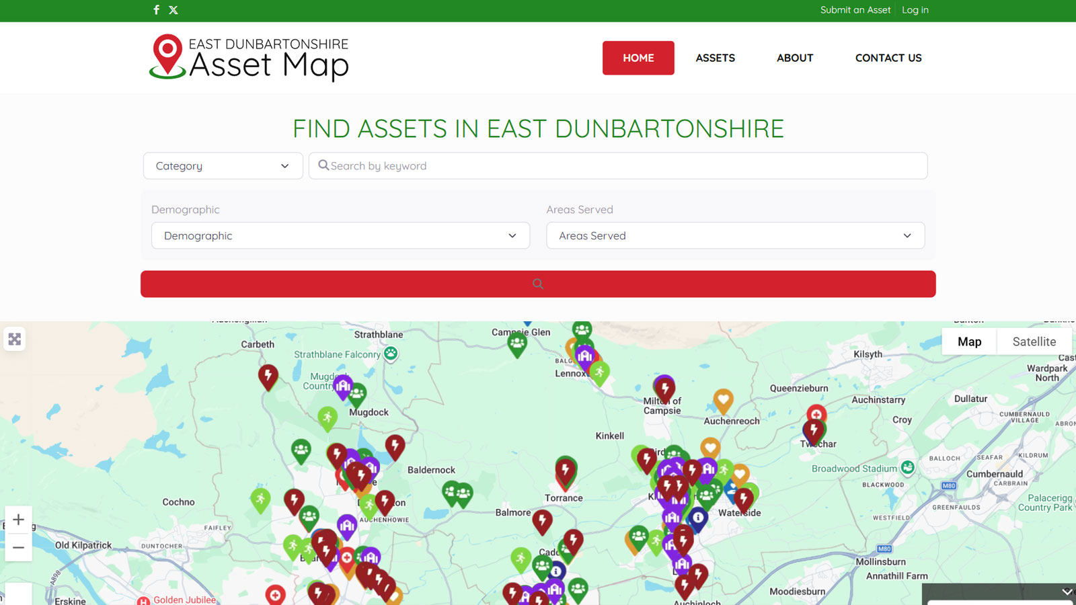Switch to standard Map view
1076x605 pixels.
coord(969,341)
